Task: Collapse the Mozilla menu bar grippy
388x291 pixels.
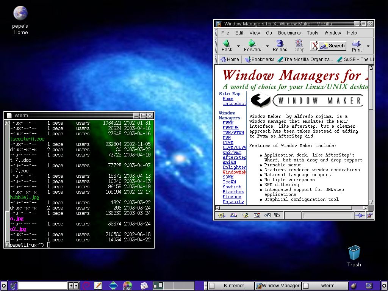Action: tap(216, 33)
